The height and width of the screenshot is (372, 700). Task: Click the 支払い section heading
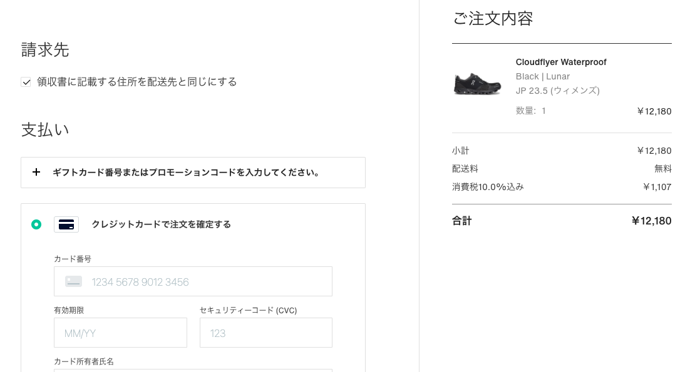pyautogui.click(x=45, y=129)
